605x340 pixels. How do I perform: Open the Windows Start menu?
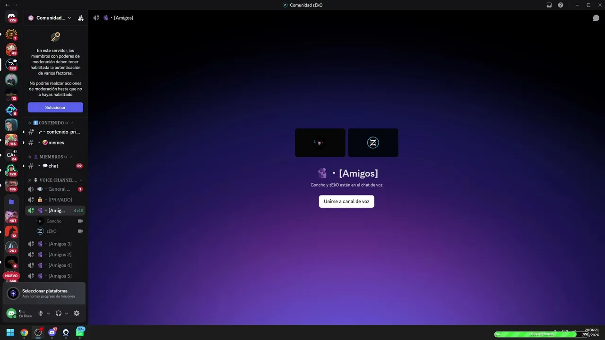(x=10, y=332)
